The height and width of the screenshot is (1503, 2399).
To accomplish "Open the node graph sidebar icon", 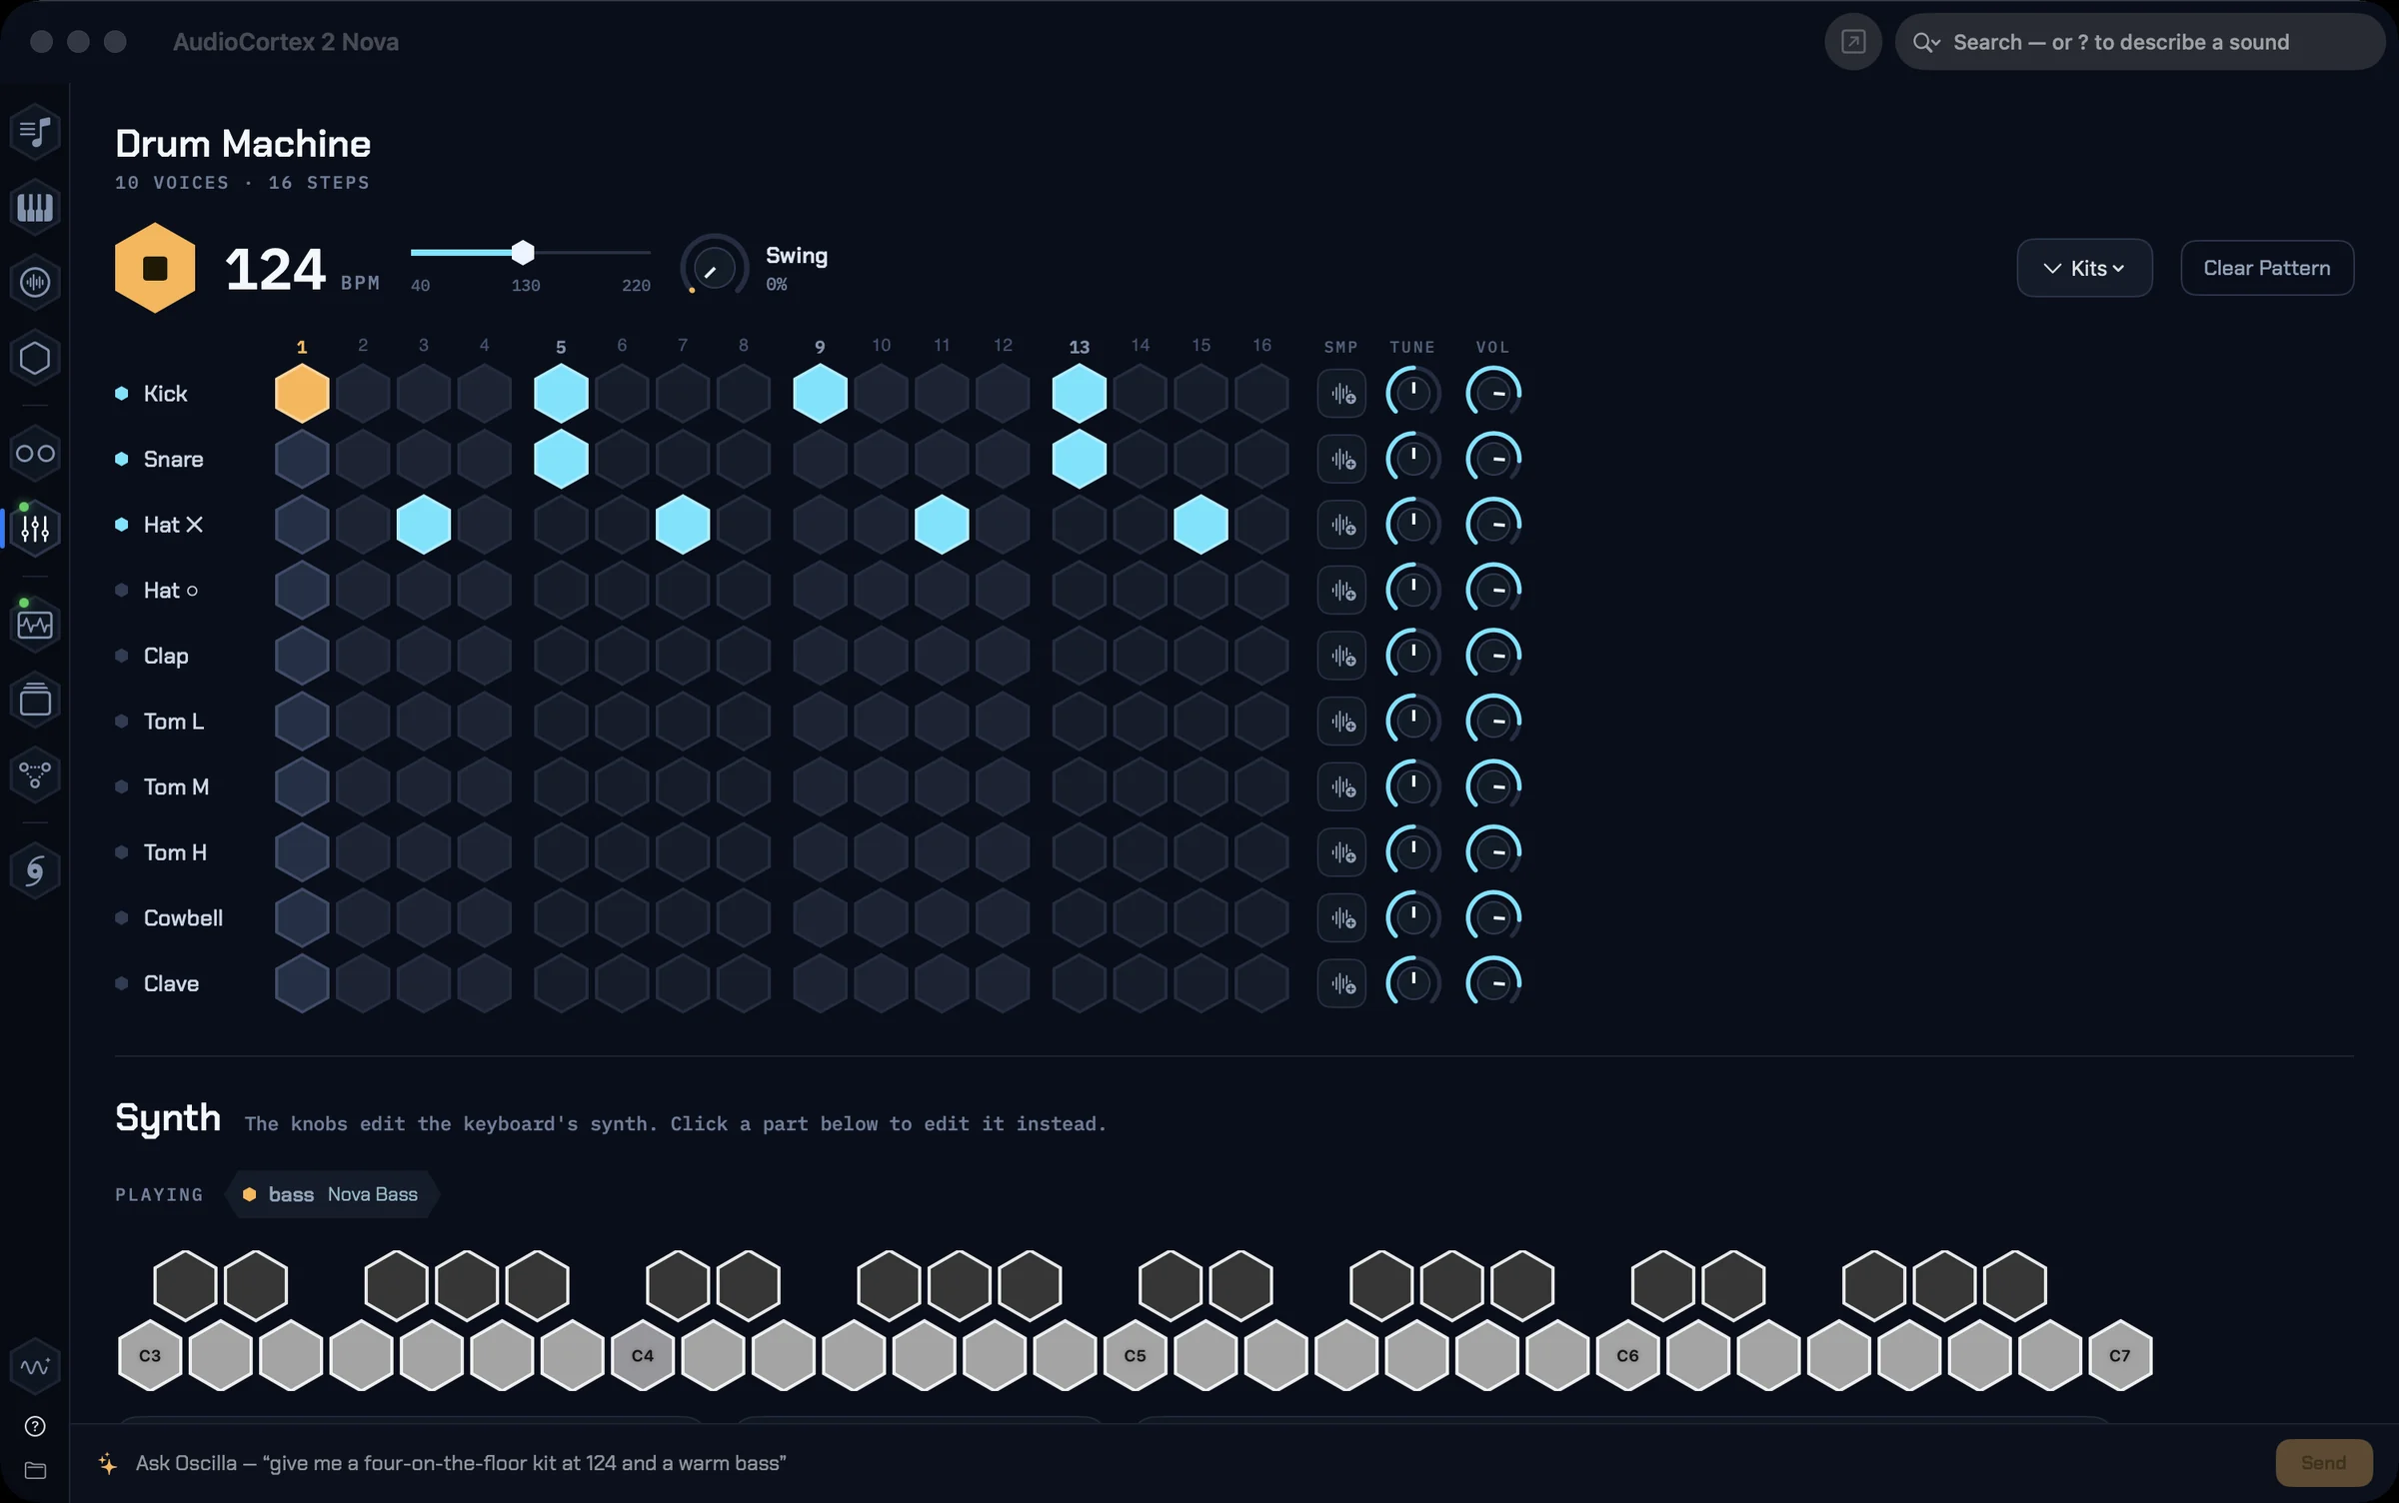I will [x=35, y=774].
